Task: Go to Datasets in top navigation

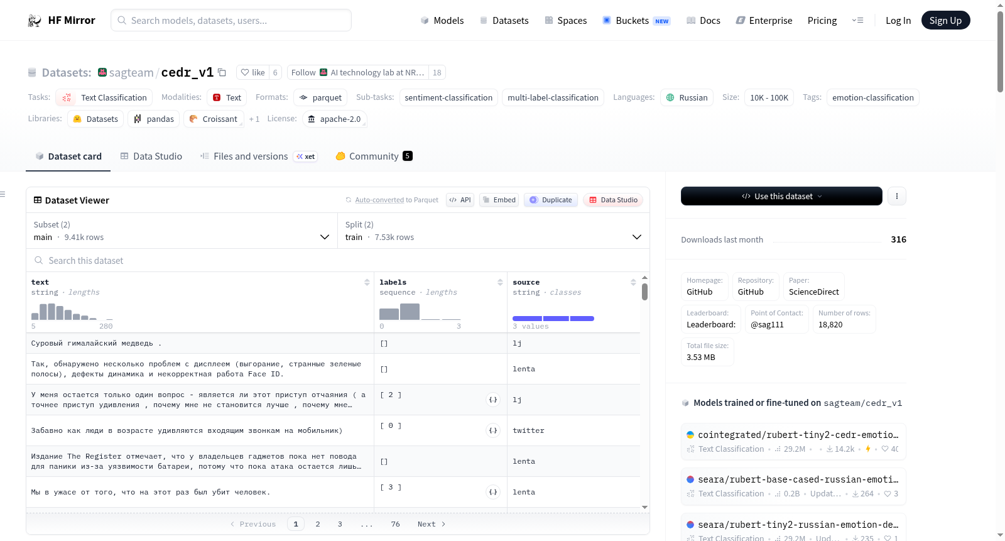Action: (x=504, y=21)
